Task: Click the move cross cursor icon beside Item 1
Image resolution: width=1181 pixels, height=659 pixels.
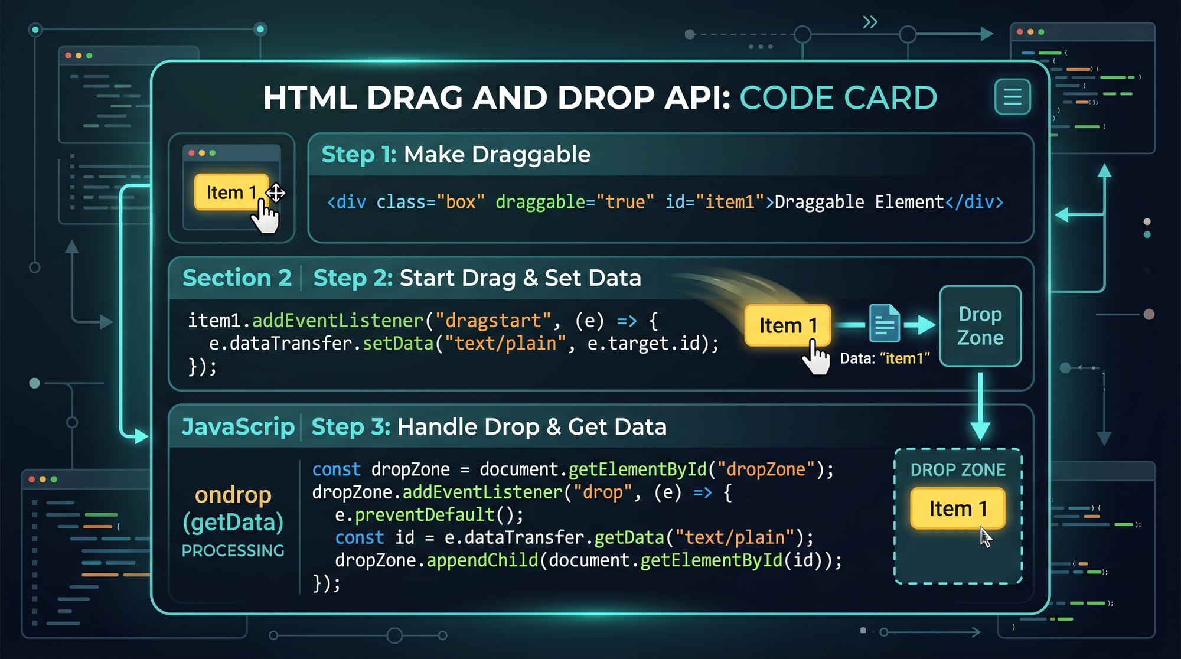Action: pos(276,193)
